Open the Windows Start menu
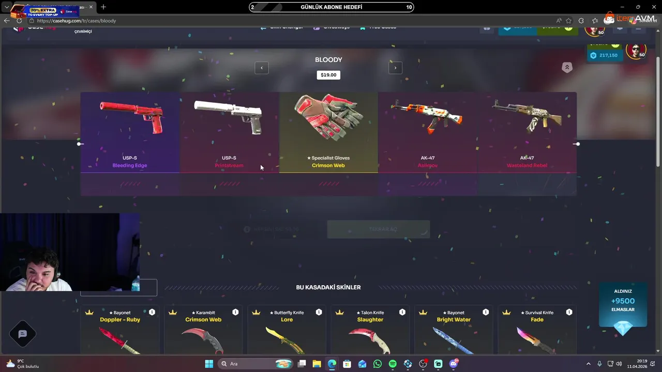The height and width of the screenshot is (372, 662). [x=209, y=364]
